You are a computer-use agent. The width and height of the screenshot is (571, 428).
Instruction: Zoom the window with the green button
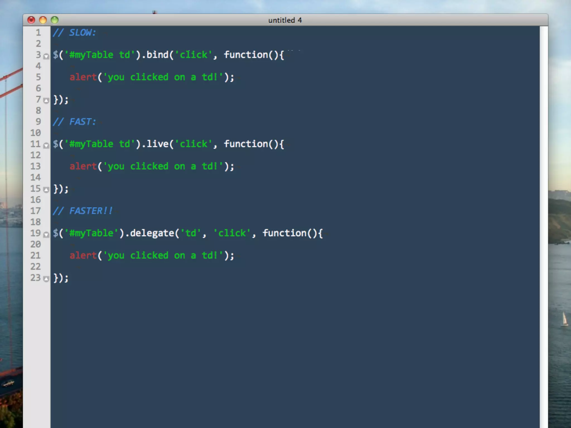(55, 20)
